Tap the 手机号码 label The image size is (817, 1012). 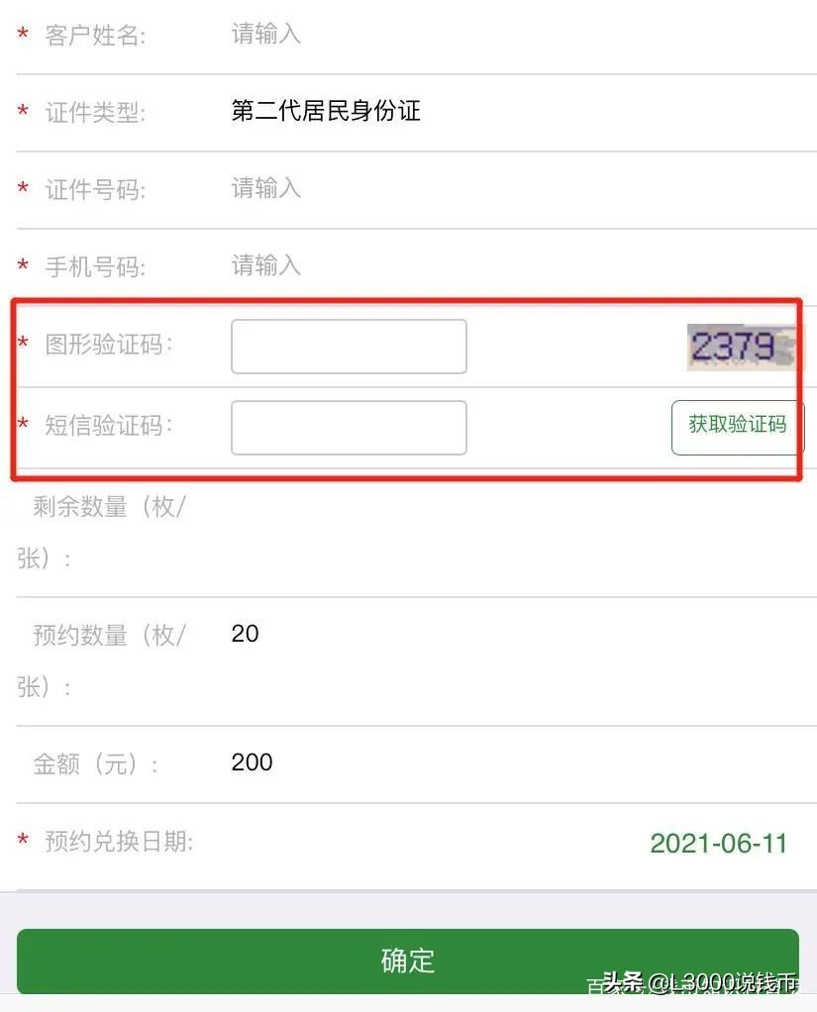[x=95, y=267]
